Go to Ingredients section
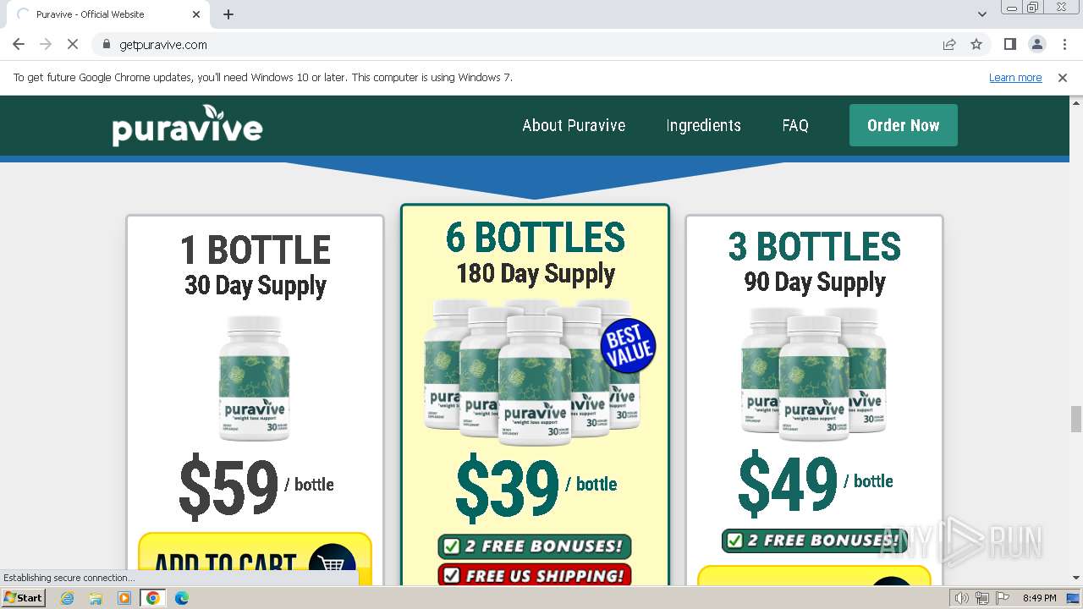The image size is (1083, 609). 703,125
